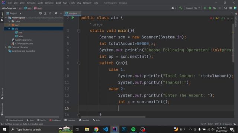This screenshot has height=133, width=238.
Task: Open the Terminal tool window
Action: coord(70,120)
